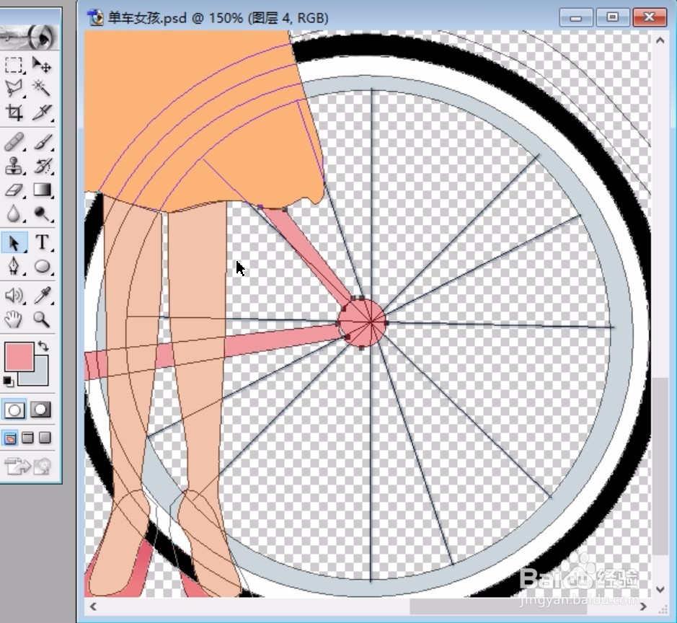Image resolution: width=677 pixels, height=623 pixels.
Task: Click the document icon in the title bar
Action: [95, 18]
